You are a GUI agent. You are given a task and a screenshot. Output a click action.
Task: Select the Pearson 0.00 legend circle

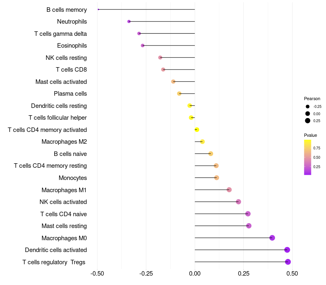click(308, 114)
